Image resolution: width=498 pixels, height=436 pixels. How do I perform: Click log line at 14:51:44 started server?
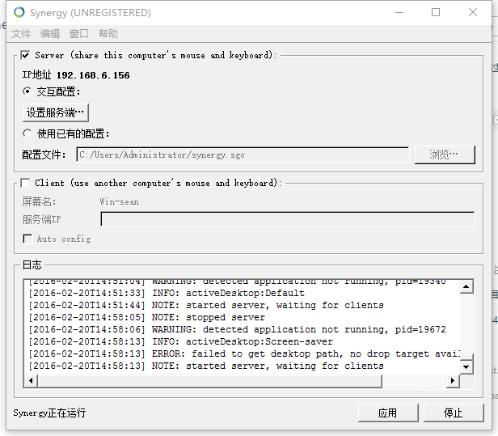pos(206,305)
